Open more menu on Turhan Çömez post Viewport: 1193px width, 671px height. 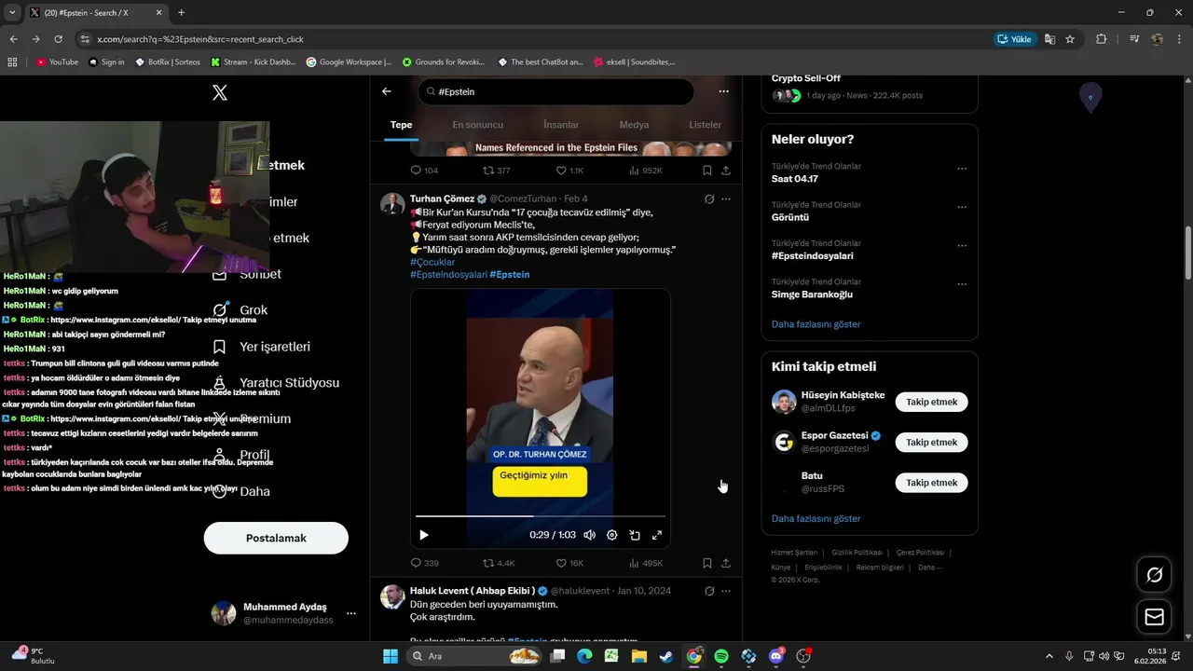click(x=726, y=199)
